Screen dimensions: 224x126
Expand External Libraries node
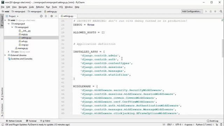point(5,55)
